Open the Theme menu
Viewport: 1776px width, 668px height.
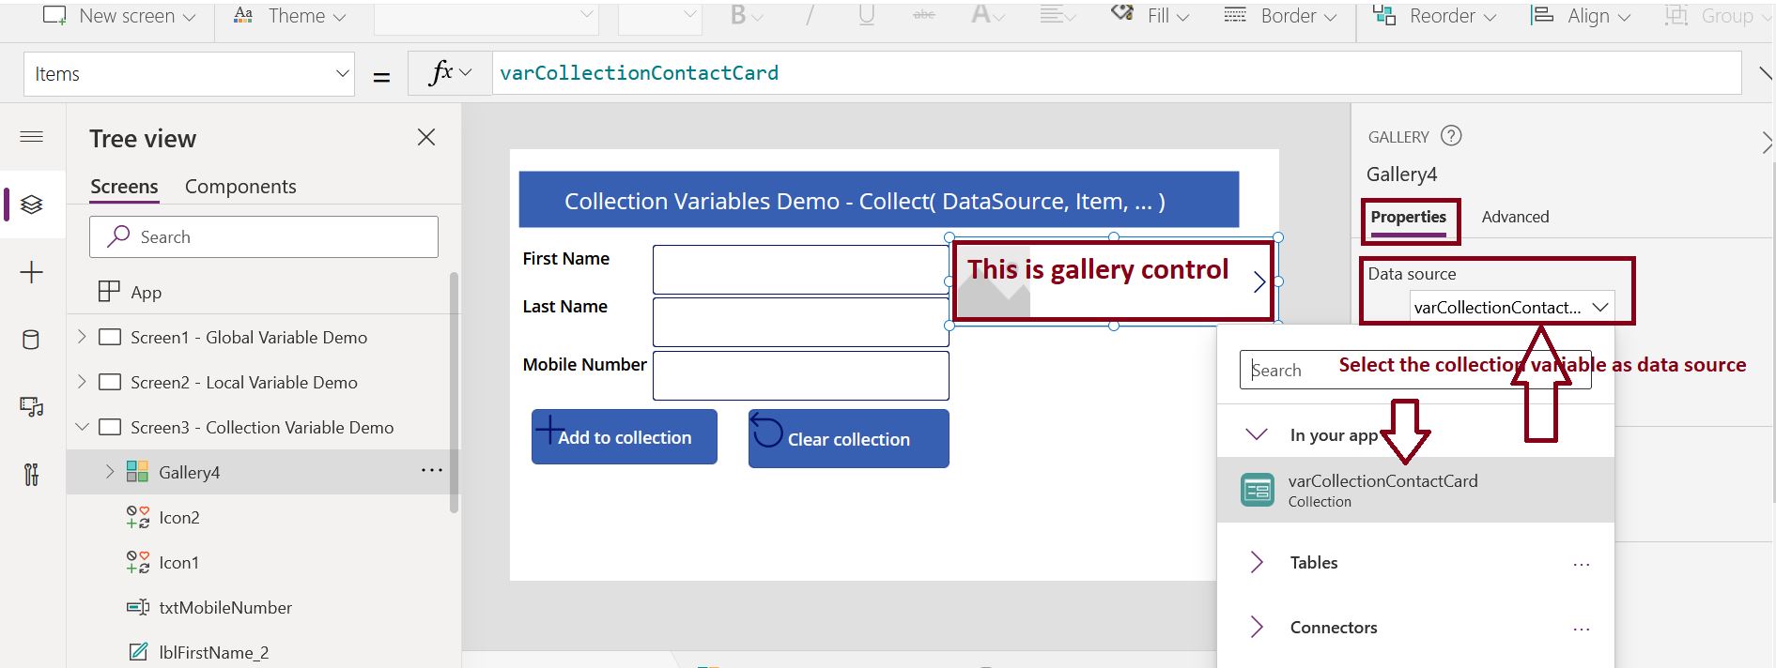tap(289, 16)
